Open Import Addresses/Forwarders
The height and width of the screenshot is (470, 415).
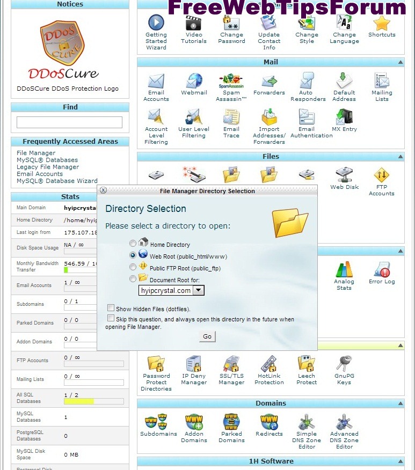point(269,117)
